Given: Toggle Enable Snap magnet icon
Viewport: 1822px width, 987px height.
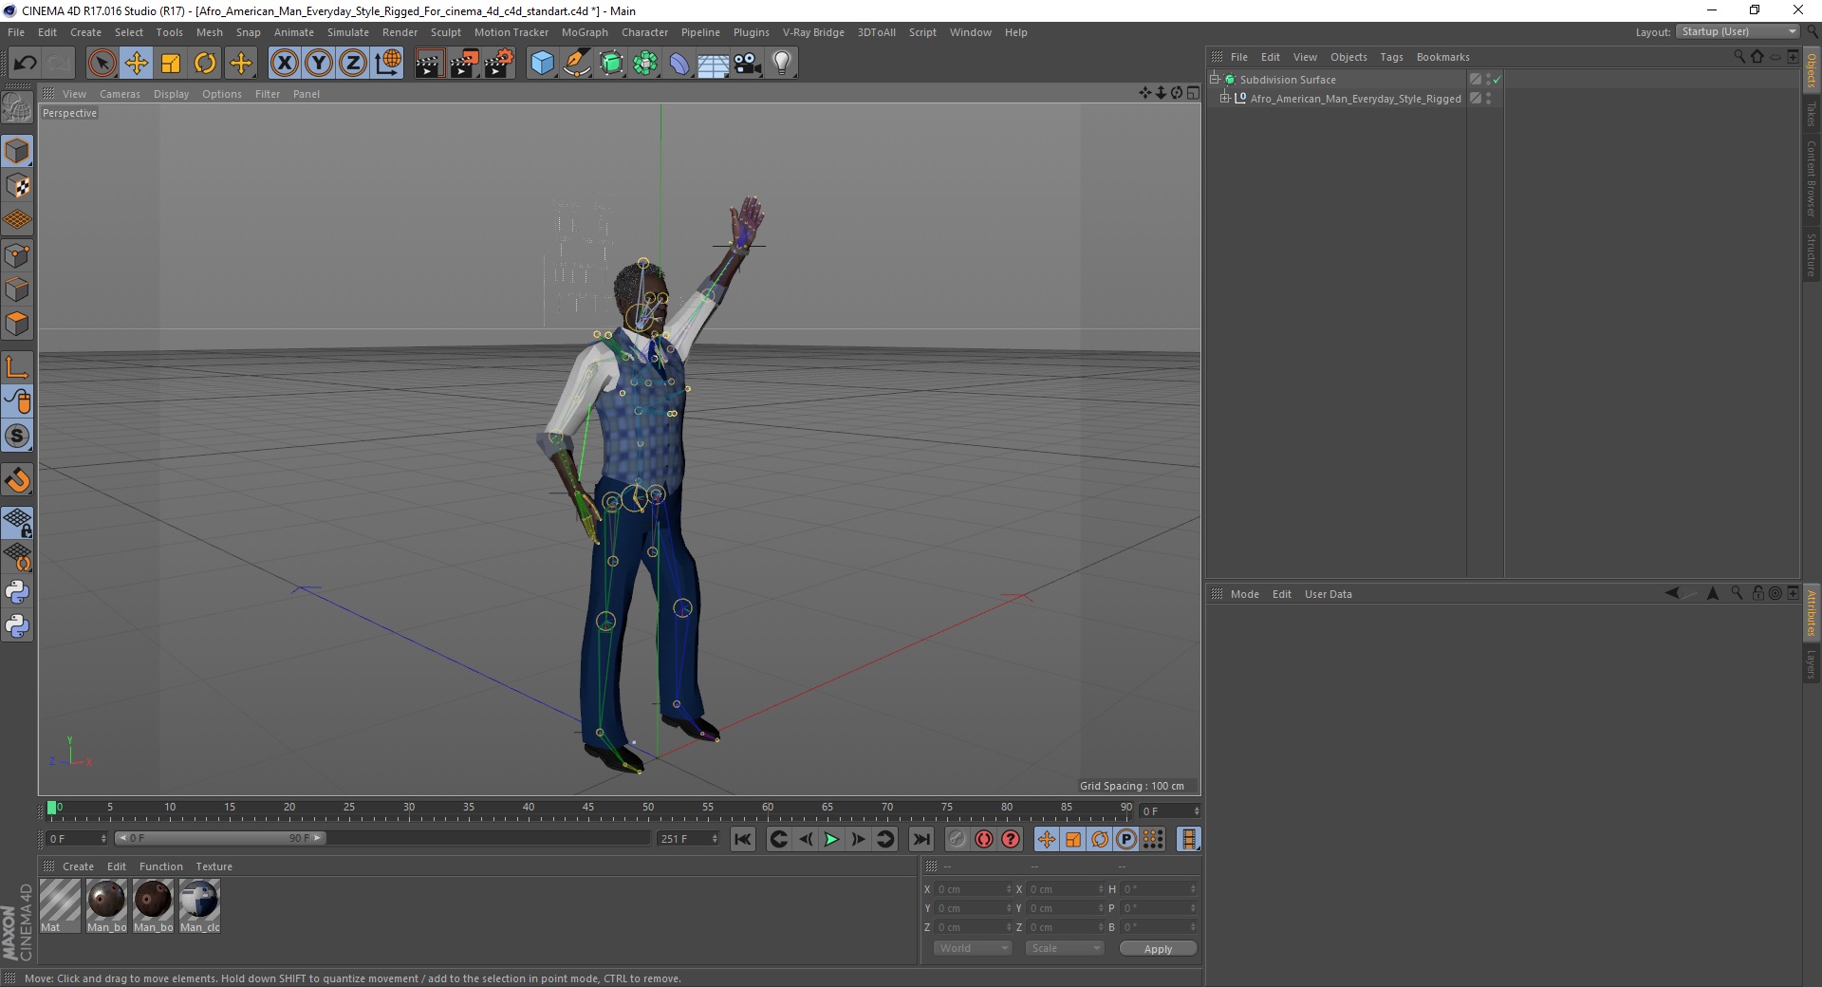Looking at the screenshot, I should pyautogui.click(x=17, y=479).
